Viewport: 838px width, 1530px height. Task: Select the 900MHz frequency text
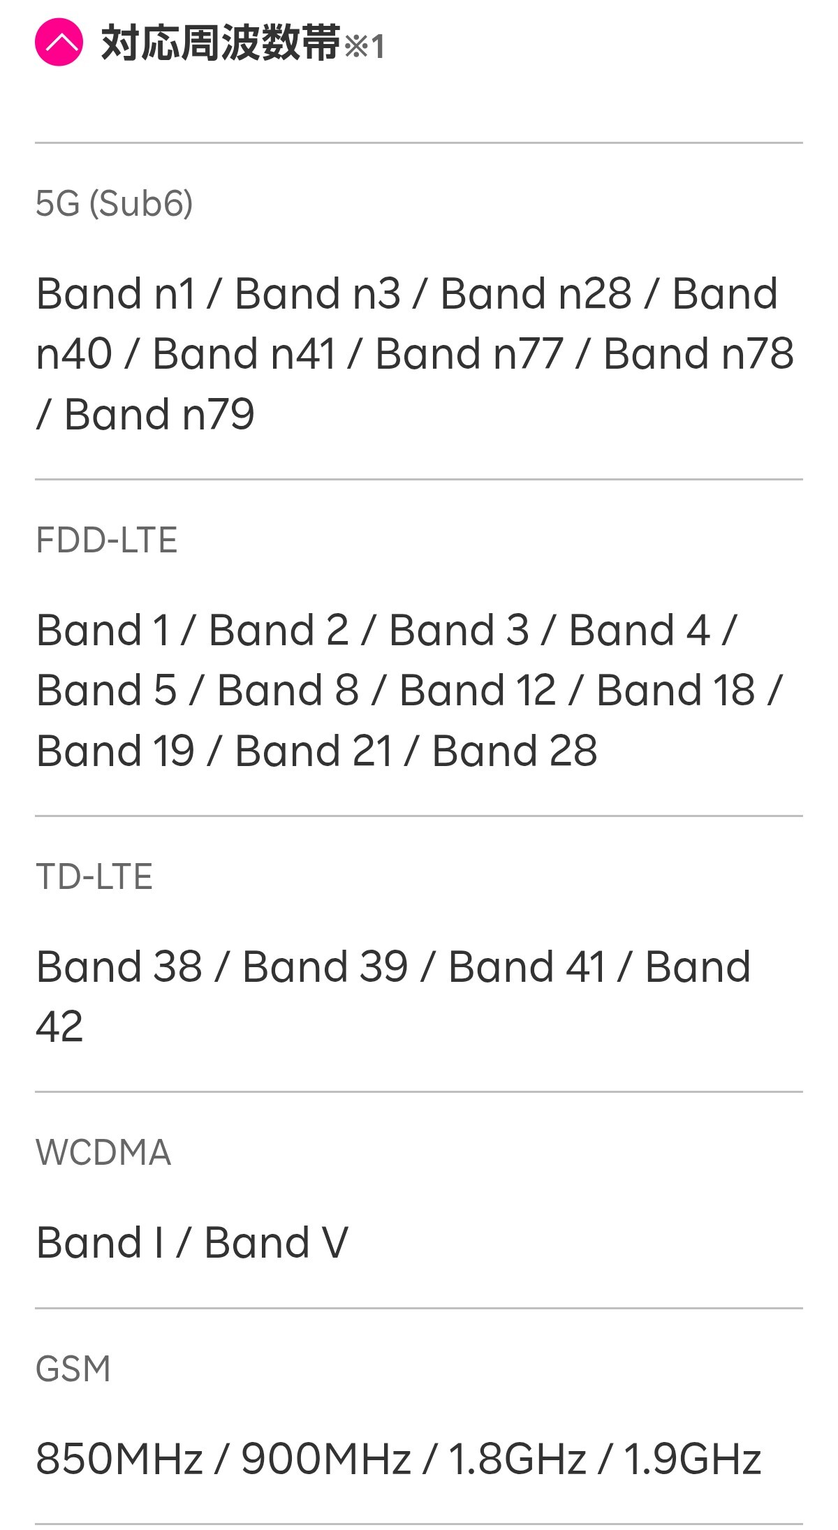(x=326, y=1459)
